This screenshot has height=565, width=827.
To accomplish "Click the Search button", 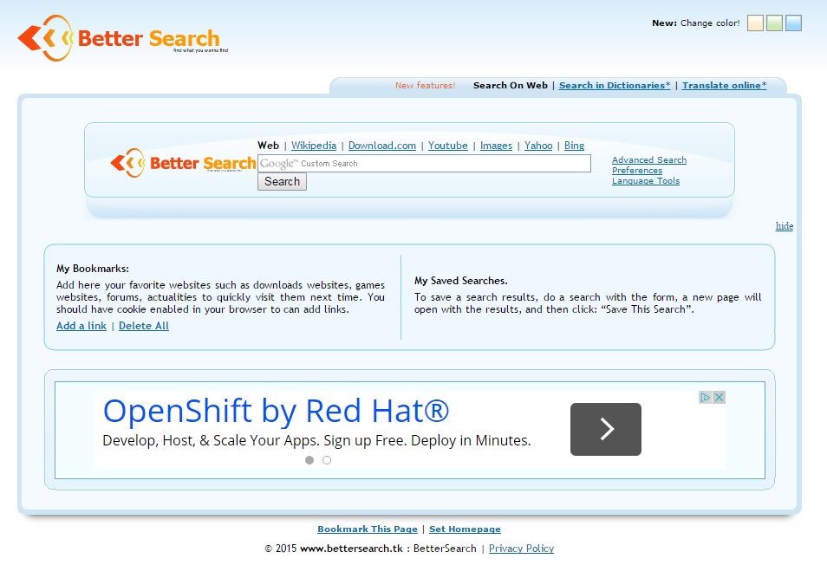I will coord(283,181).
